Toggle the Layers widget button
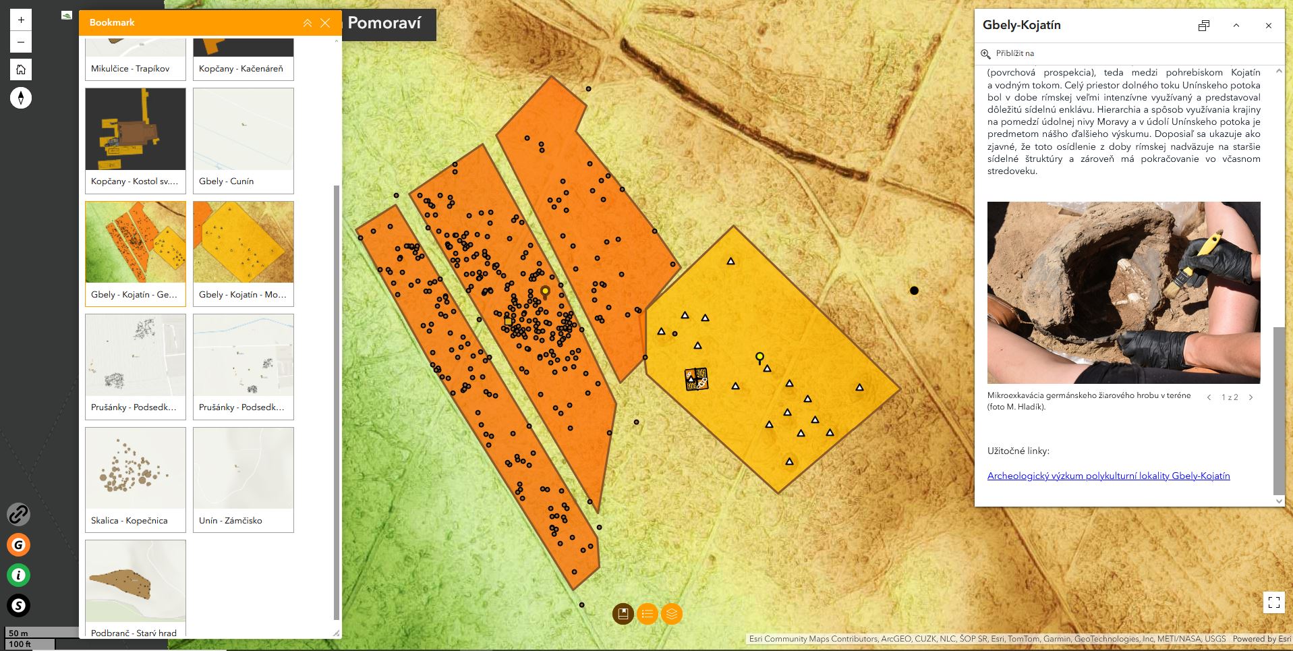The height and width of the screenshot is (651, 1293). coord(671,614)
